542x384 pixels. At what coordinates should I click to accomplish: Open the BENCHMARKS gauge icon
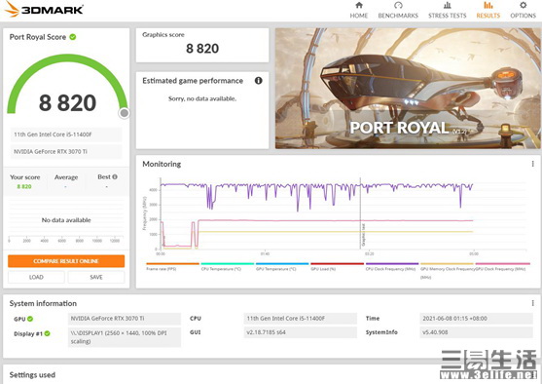tap(398, 5)
